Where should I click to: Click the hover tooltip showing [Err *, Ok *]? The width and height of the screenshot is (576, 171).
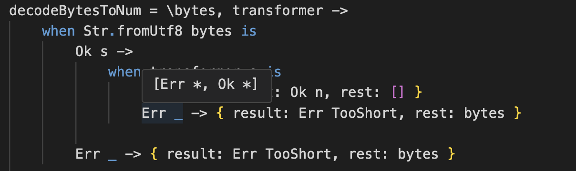coord(206,85)
